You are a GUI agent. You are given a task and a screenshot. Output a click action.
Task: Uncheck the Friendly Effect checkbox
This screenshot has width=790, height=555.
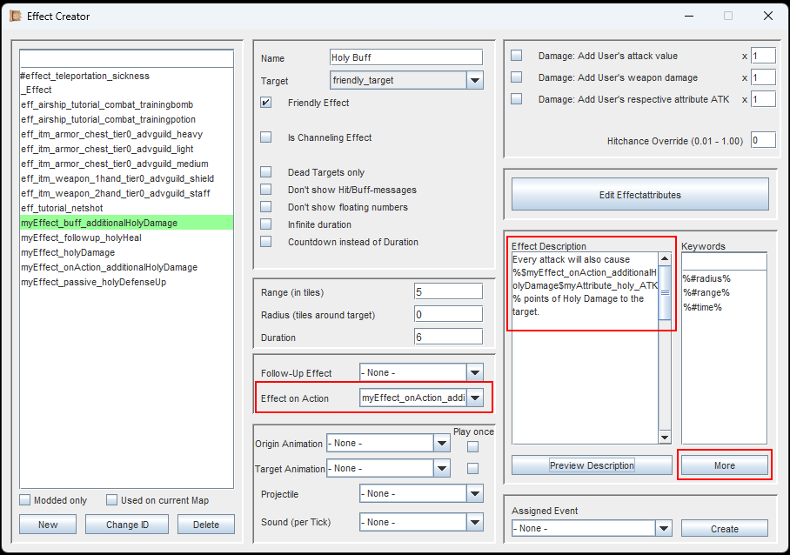[266, 103]
